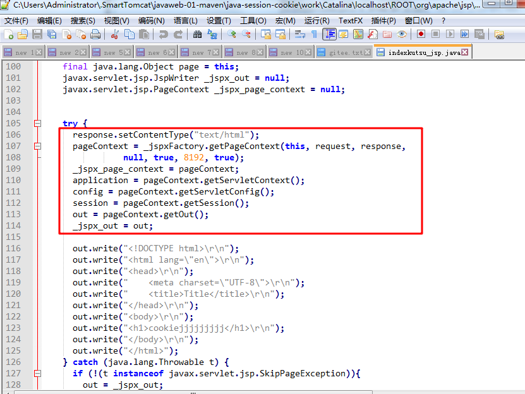Image resolution: width=525 pixels, height=394 pixels.
Task: Print the document with the printer icon
Action: (x=95, y=35)
